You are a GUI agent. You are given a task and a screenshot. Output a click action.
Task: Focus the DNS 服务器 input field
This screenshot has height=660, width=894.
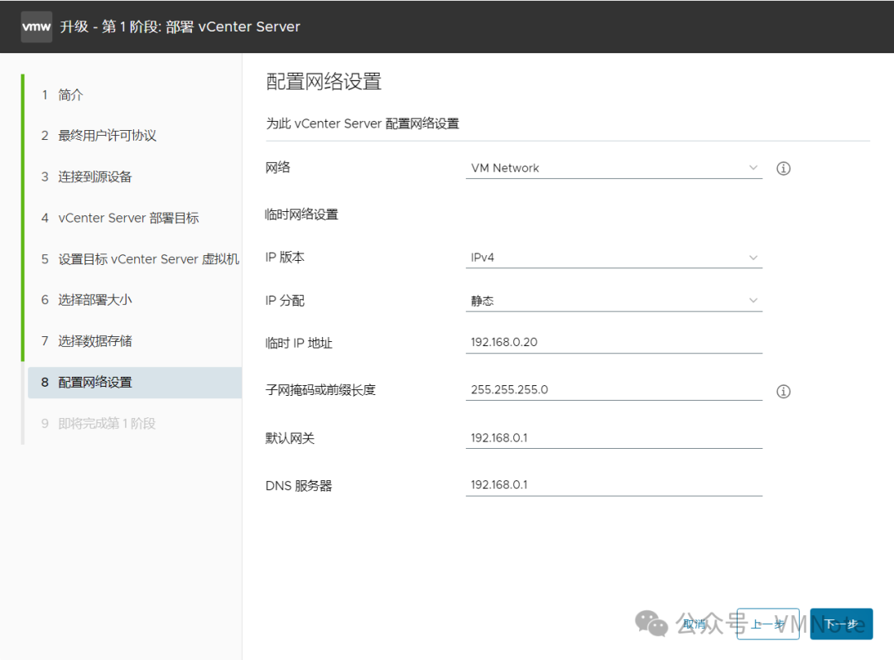(614, 485)
